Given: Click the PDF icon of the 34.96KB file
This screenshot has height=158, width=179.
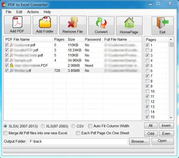Looking at the screenshot, I should (x=11, y=60).
